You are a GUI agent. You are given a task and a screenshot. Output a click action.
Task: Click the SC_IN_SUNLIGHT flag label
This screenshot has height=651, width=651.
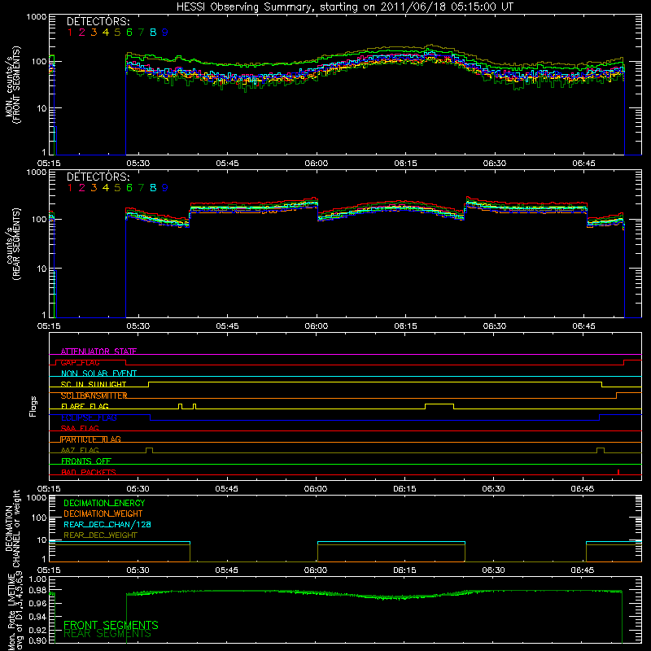coord(94,384)
